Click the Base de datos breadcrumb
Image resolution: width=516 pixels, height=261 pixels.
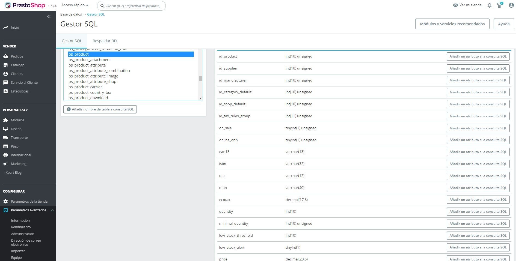tap(71, 14)
